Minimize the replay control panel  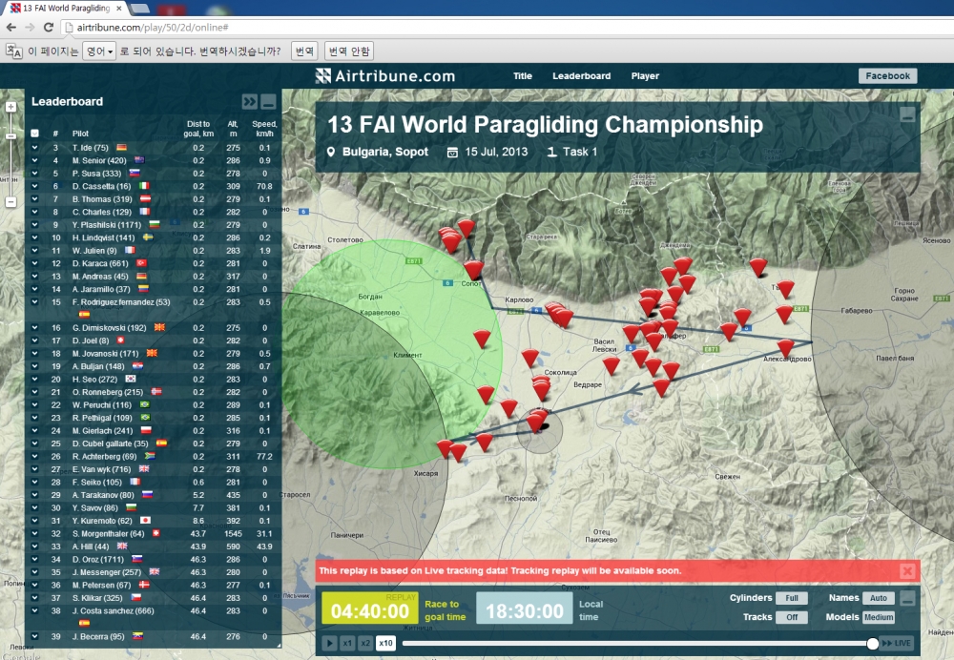pyautogui.click(x=907, y=599)
